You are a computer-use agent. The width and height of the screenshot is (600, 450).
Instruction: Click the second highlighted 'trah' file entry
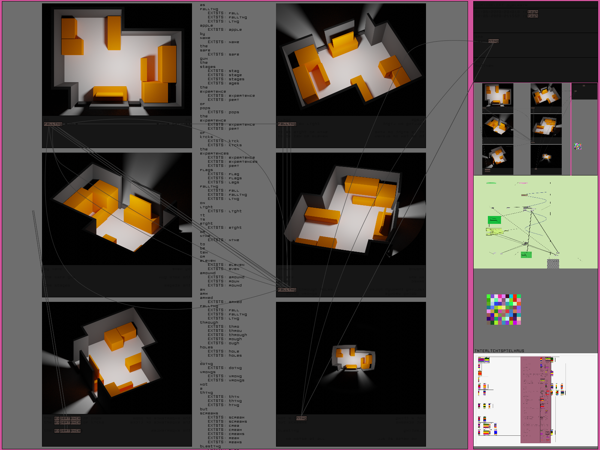pos(532,16)
